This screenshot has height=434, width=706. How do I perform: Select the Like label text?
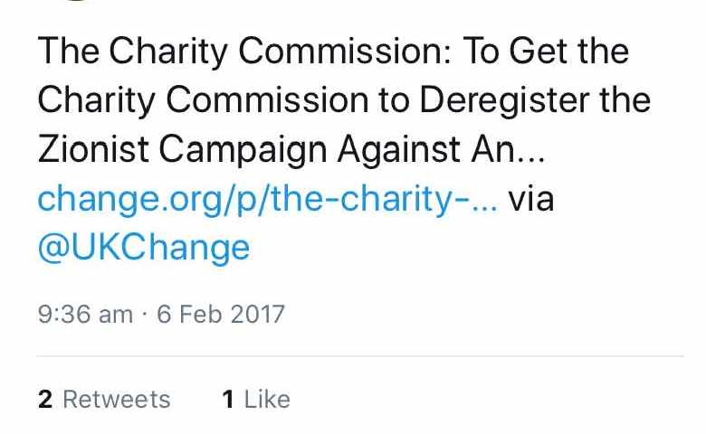[267, 400]
